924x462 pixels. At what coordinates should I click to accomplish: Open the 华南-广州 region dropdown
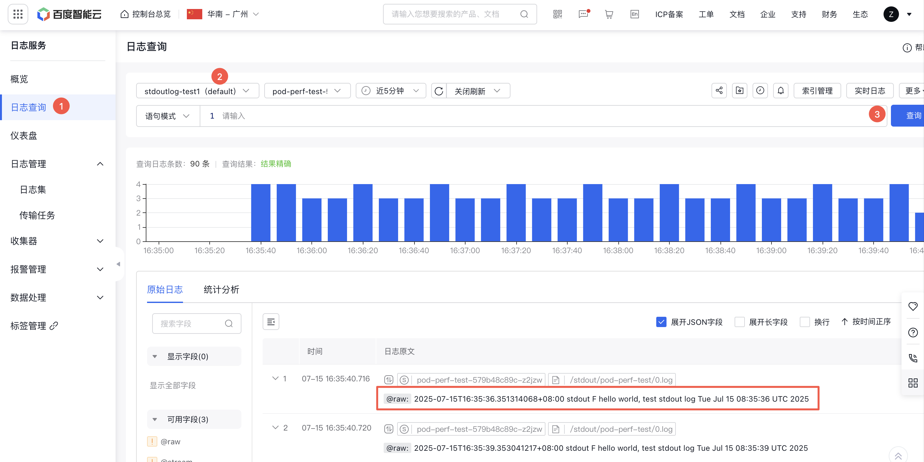pos(223,14)
